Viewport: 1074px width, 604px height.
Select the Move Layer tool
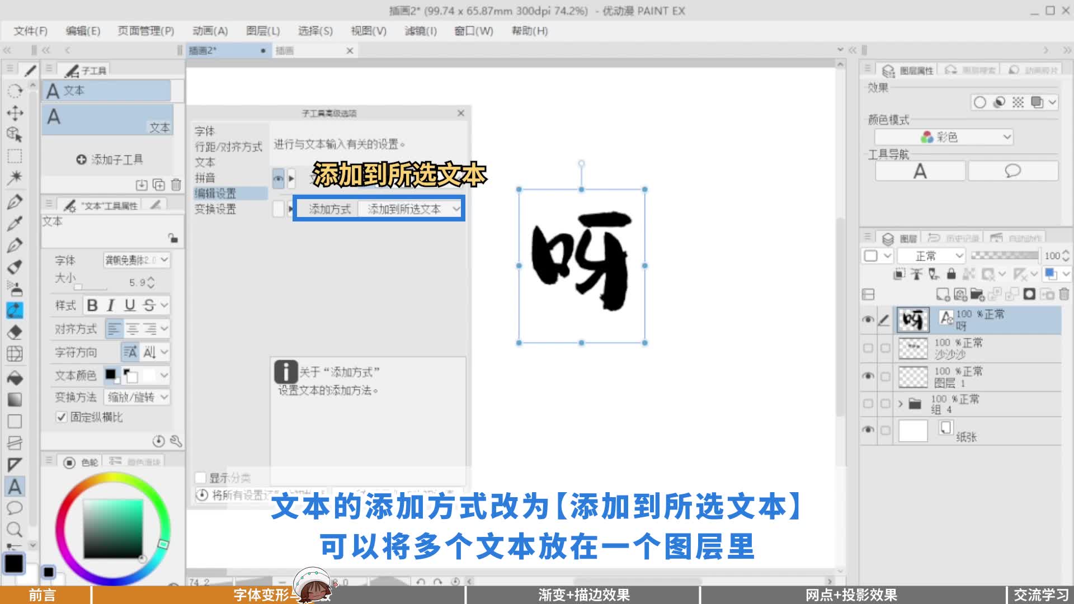[x=15, y=112]
